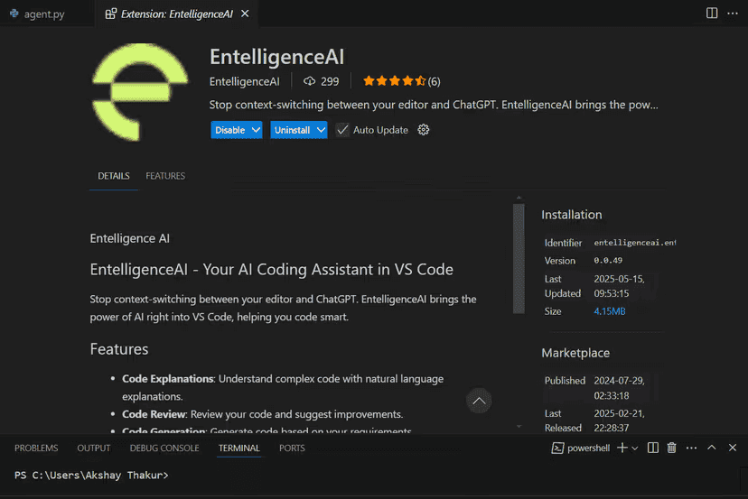Image resolution: width=748 pixels, height=499 pixels.
Task: Expand the Disable button dropdown arrow
Action: point(256,130)
